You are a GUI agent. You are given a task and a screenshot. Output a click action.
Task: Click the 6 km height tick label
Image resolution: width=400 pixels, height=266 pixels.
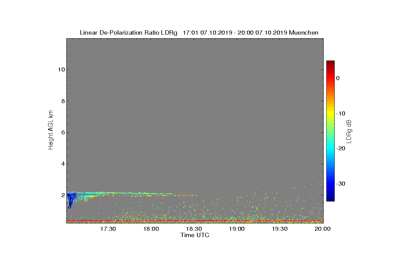pos(62,132)
